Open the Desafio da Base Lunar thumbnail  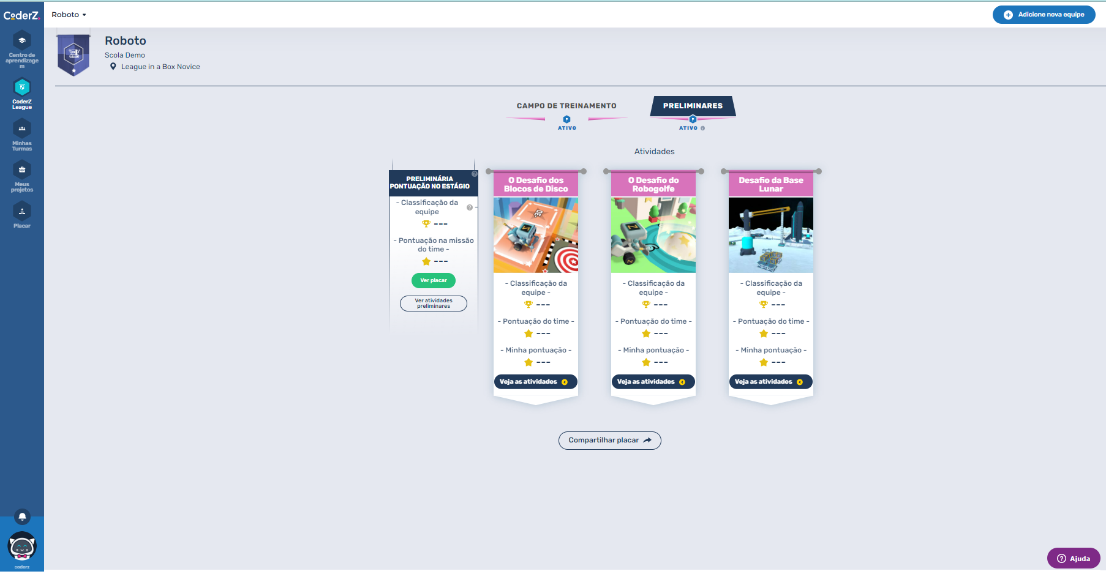(x=770, y=235)
